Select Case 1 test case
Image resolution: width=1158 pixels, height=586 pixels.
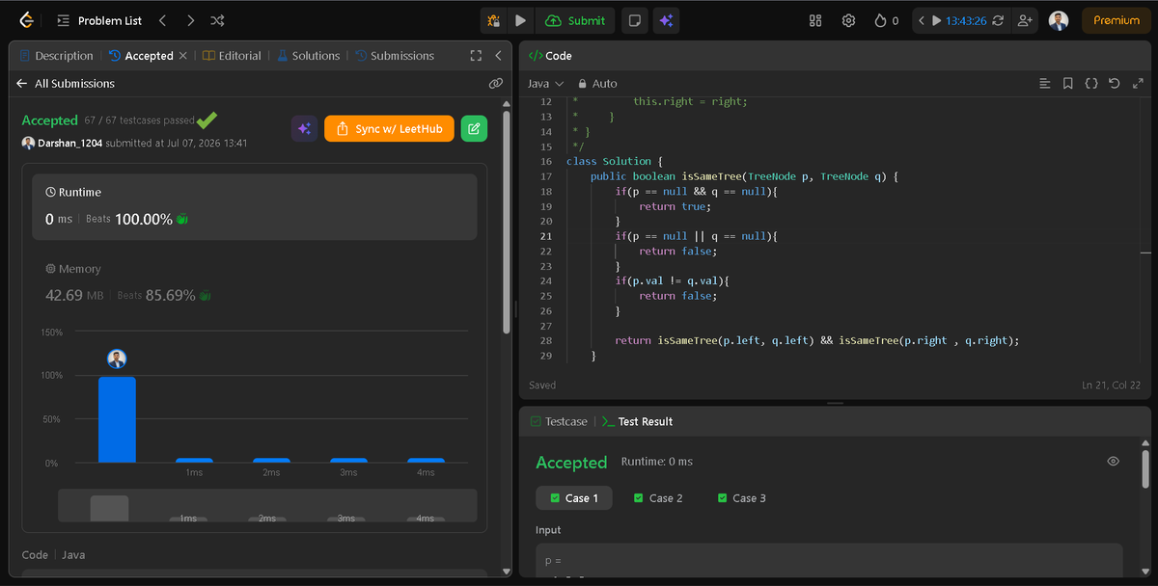pyautogui.click(x=574, y=498)
